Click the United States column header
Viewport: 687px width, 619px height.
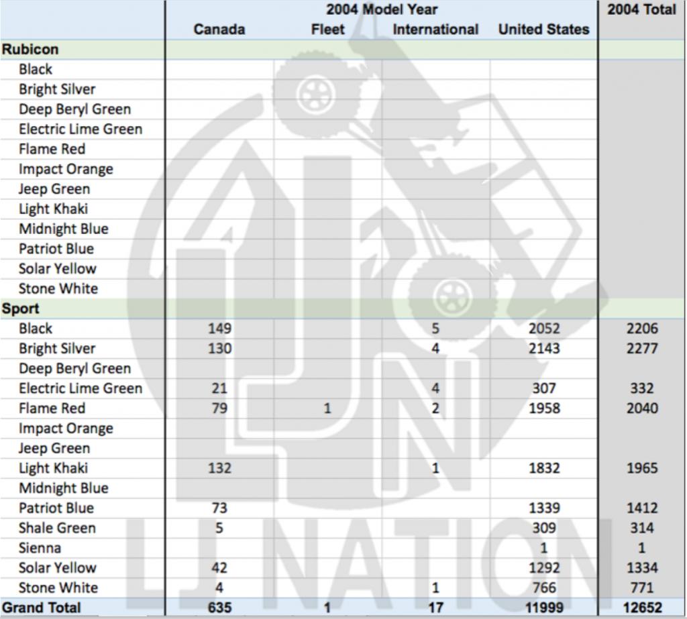pyautogui.click(x=543, y=30)
